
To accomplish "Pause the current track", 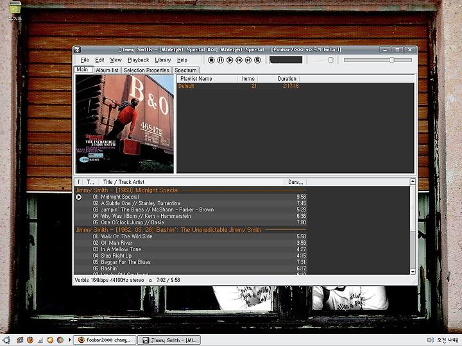I will pos(220,60).
